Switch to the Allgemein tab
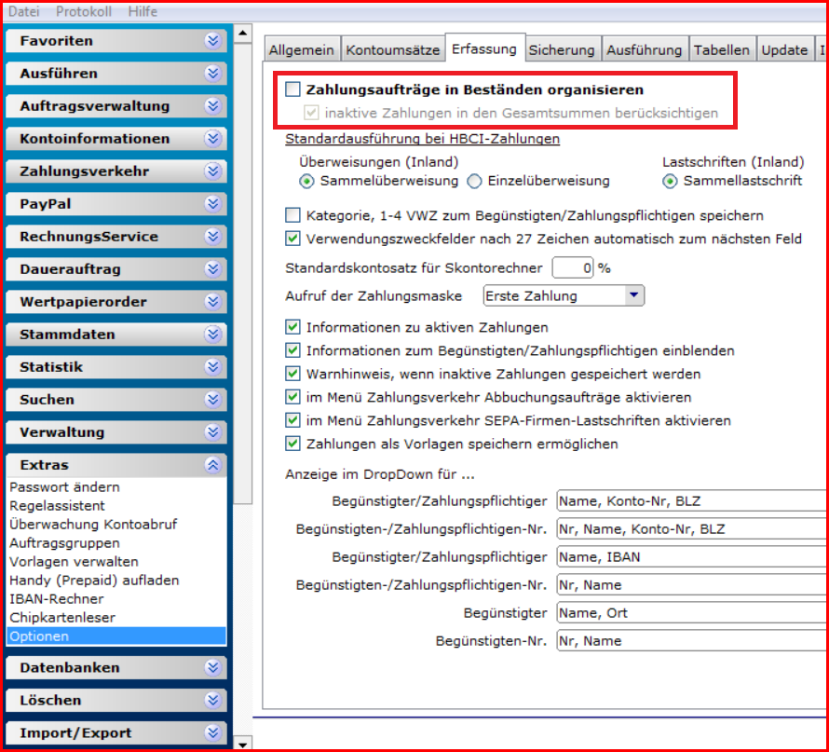The image size is (829, 752). [x=302, y=49]
